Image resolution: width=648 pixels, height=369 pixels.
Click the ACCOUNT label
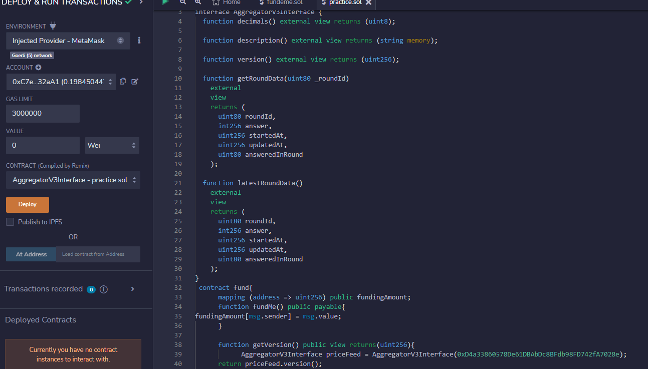[x=19, y=67]
